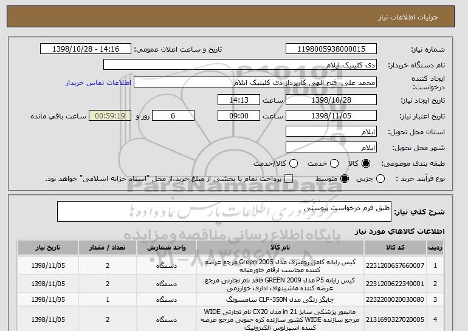Click the شهر محل تحویل field
This screenshot has width=468, height=331.
331,148
